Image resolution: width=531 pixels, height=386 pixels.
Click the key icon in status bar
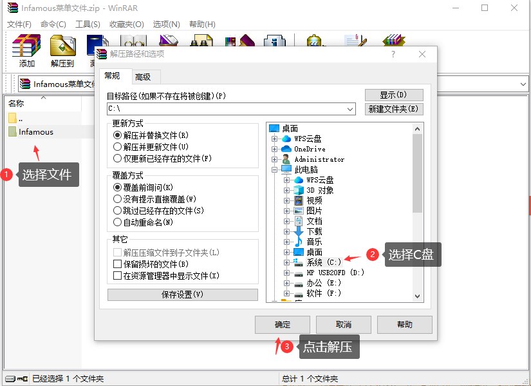pyautogui.click(x=23, y=378)
